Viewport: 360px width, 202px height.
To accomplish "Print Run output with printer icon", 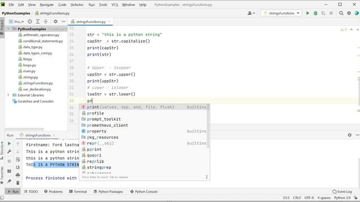I will click(17, 175).
